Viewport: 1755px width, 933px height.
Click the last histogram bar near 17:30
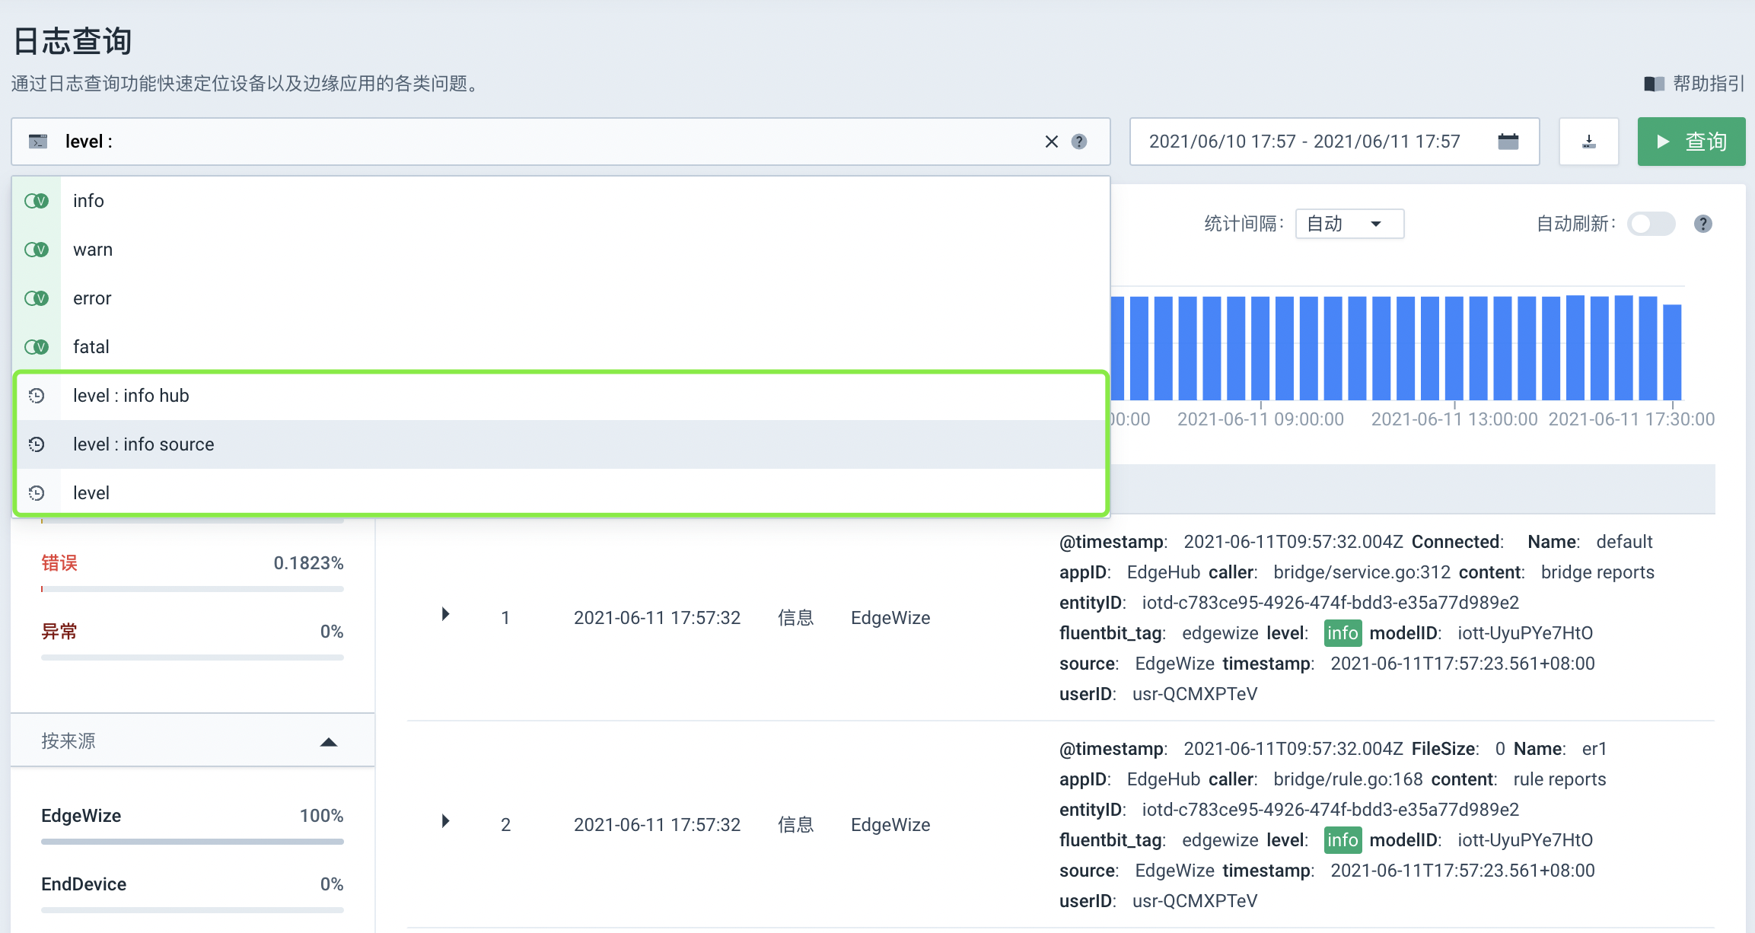[1672, 352]
